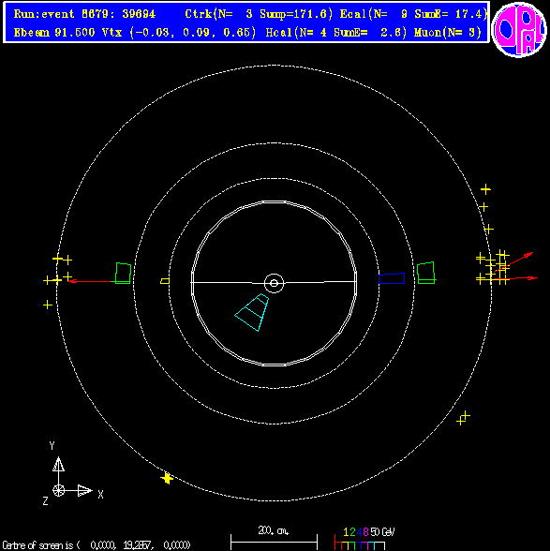550x551 pixels.
Task: Click the small yellow rectangle energy deposit
Action: (x=165, y=281)
